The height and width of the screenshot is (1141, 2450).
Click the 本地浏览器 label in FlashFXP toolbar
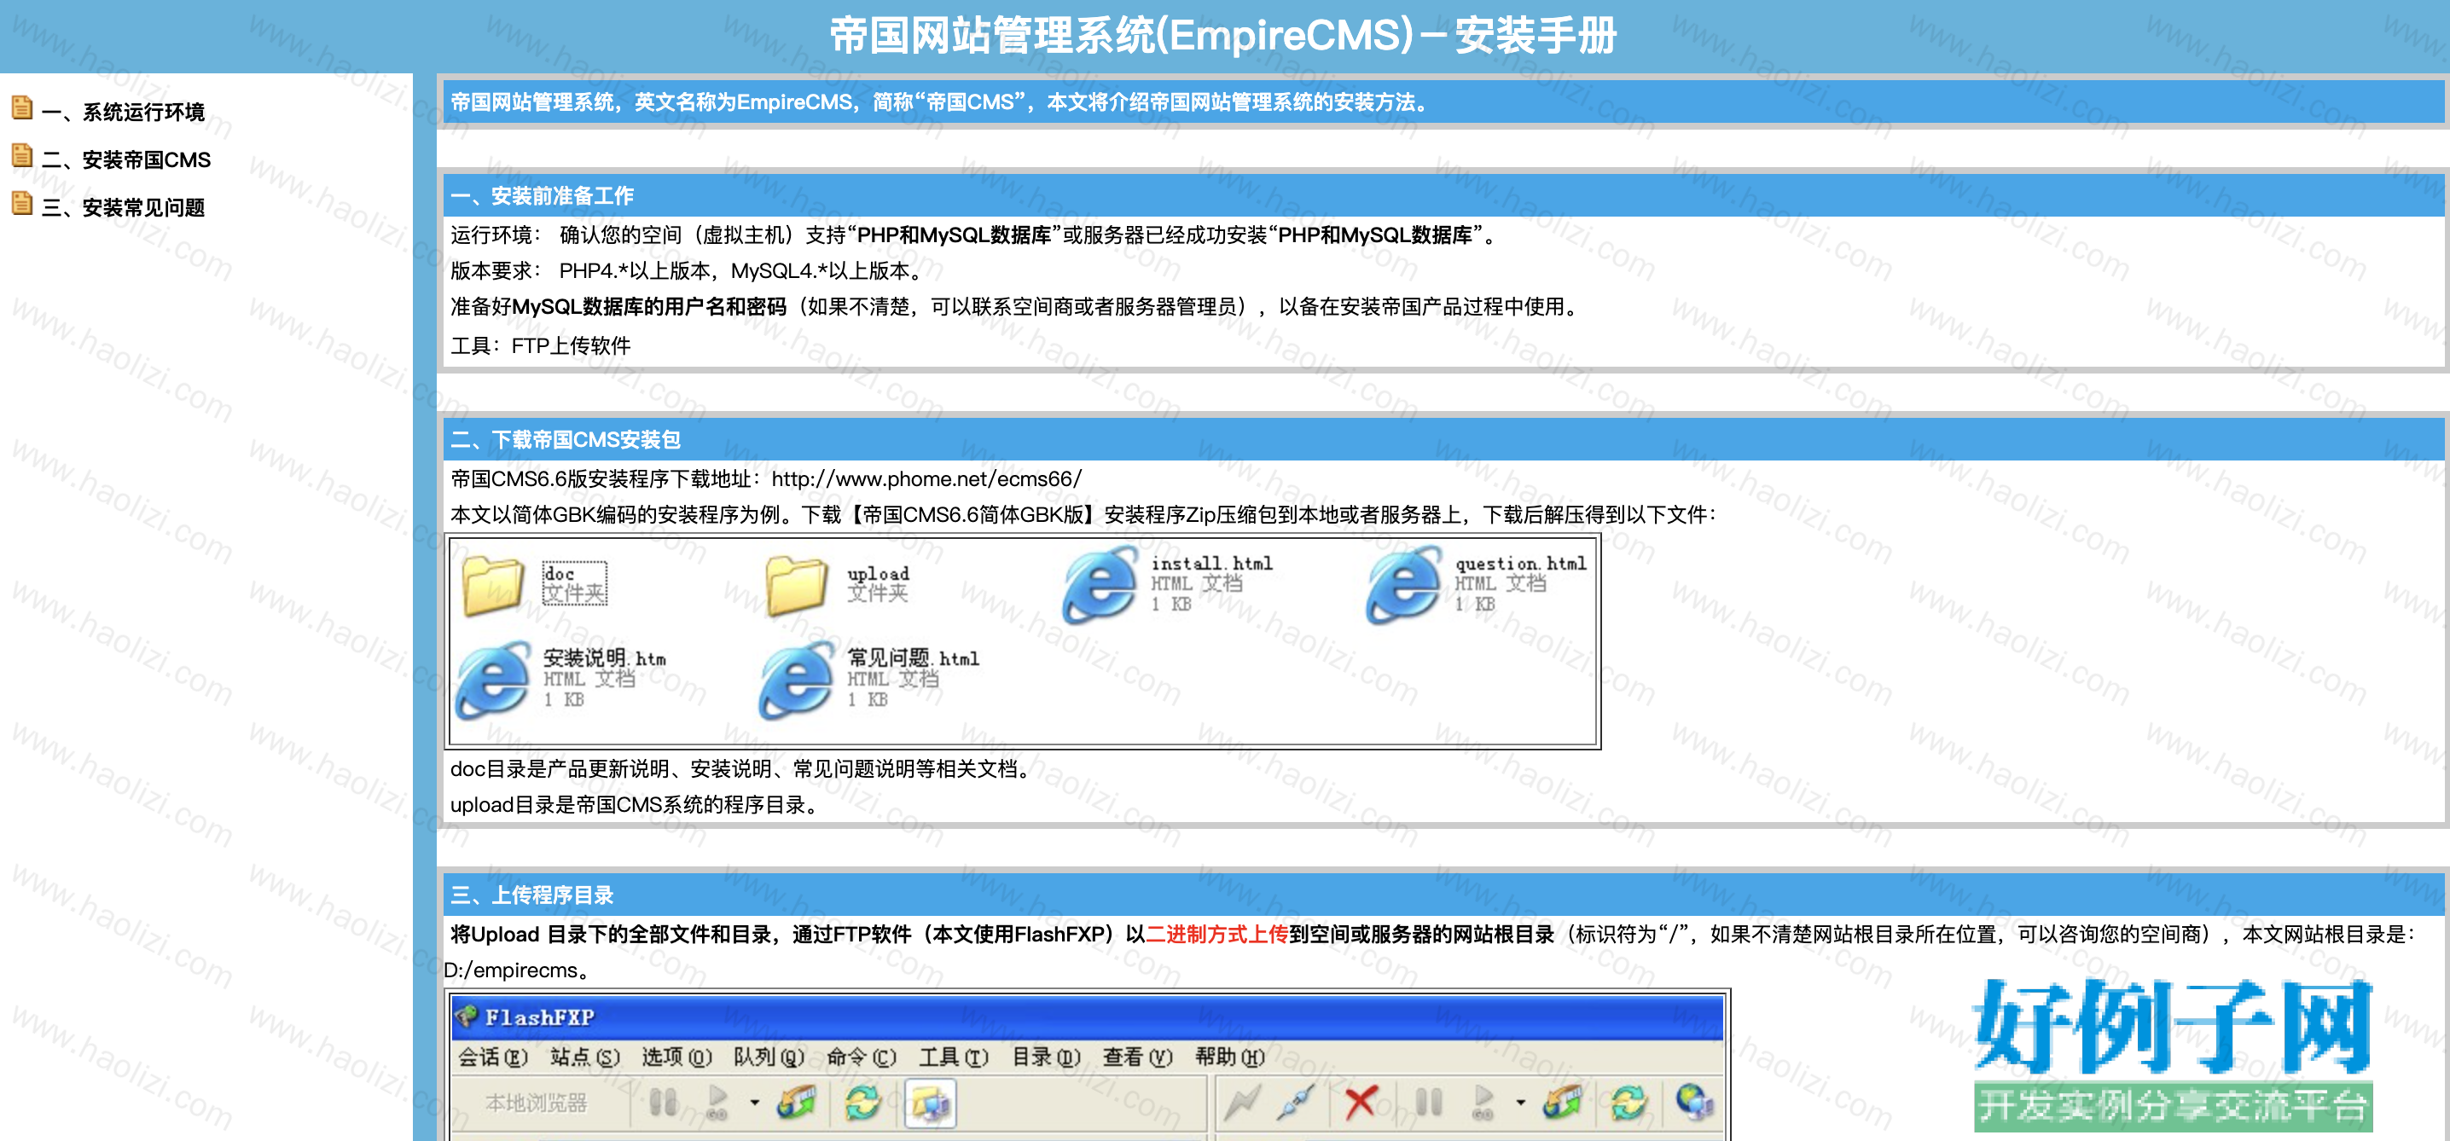coord(537,1103)
